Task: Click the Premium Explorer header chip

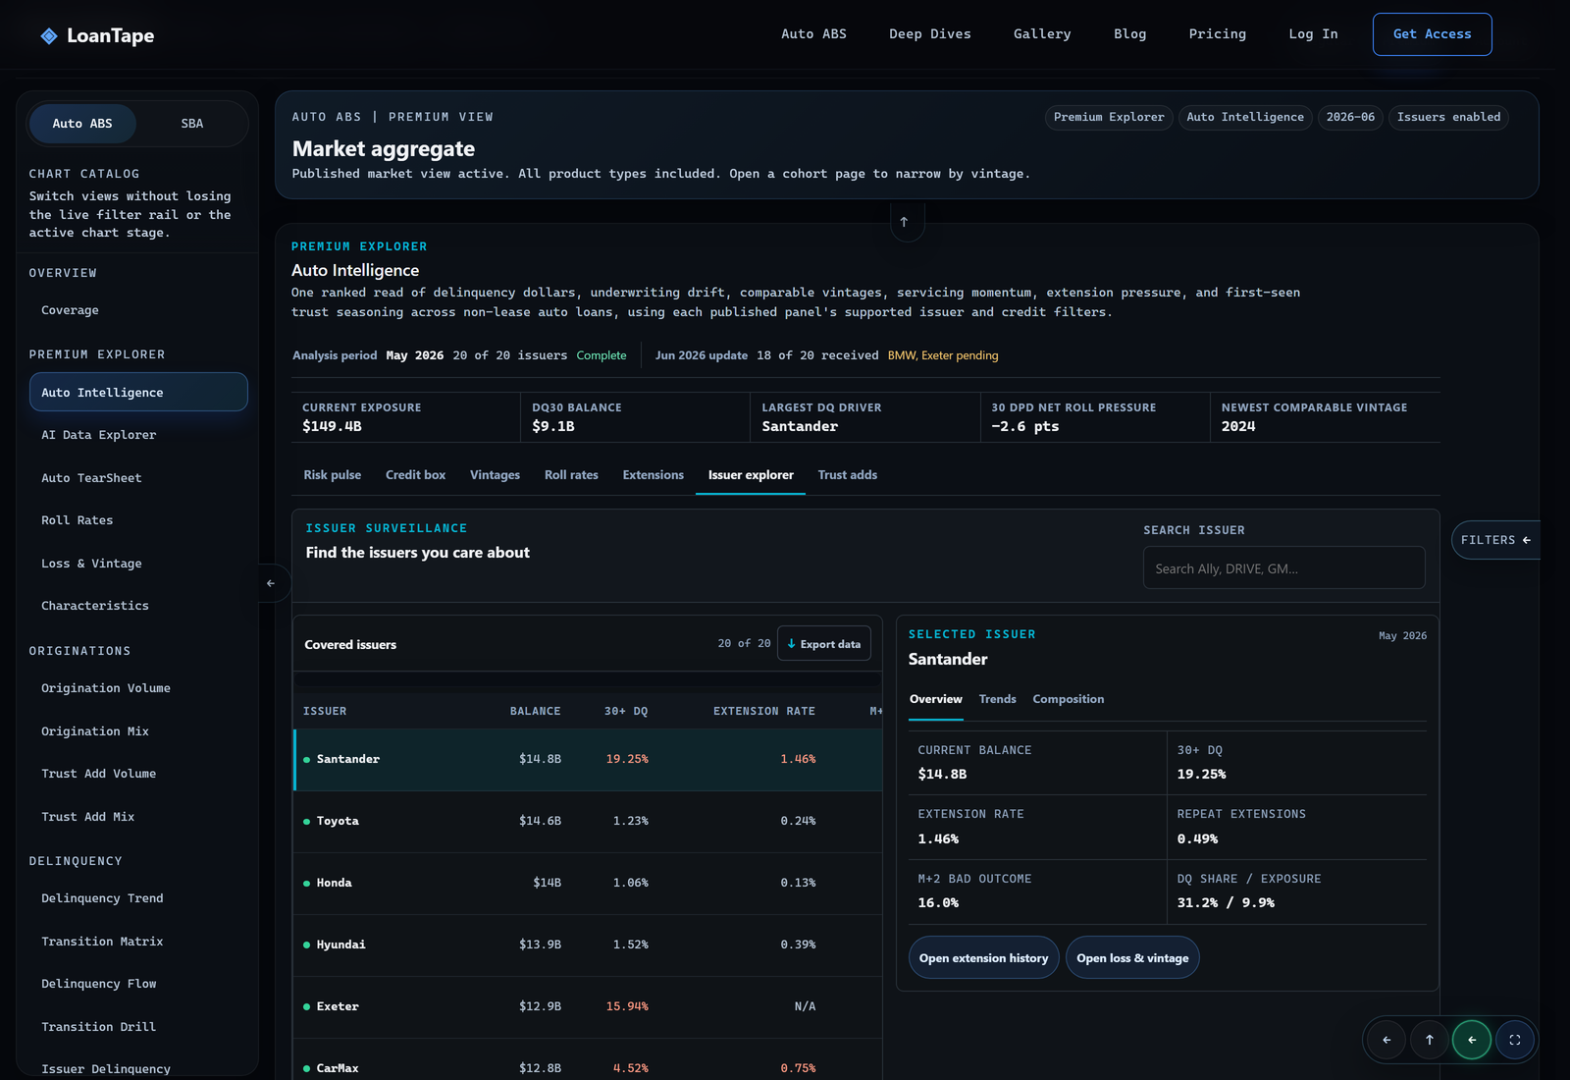Action: (1109, 118)
